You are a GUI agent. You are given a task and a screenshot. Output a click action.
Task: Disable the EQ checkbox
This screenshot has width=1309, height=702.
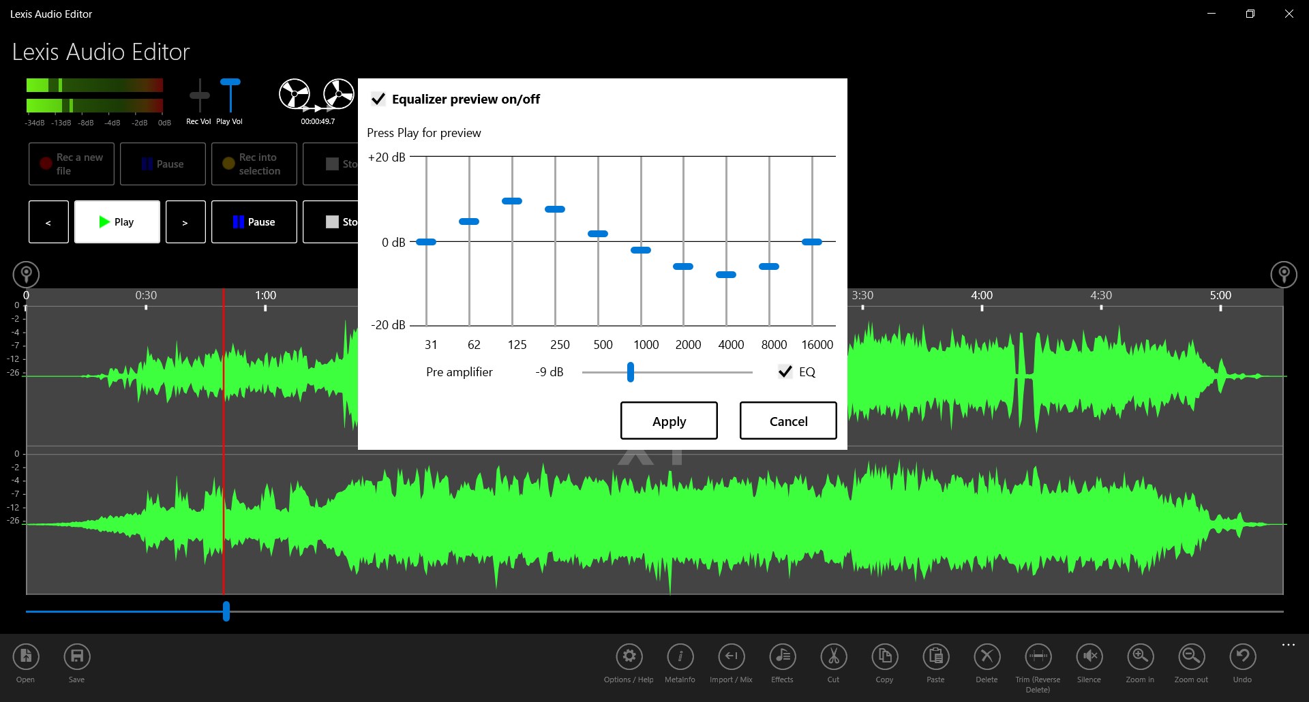pos(785,371)
